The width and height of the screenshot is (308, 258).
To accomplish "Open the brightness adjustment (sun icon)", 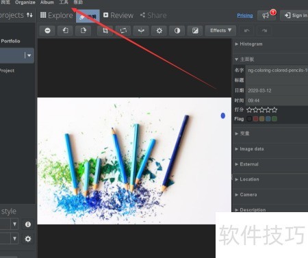I will 159,31.
